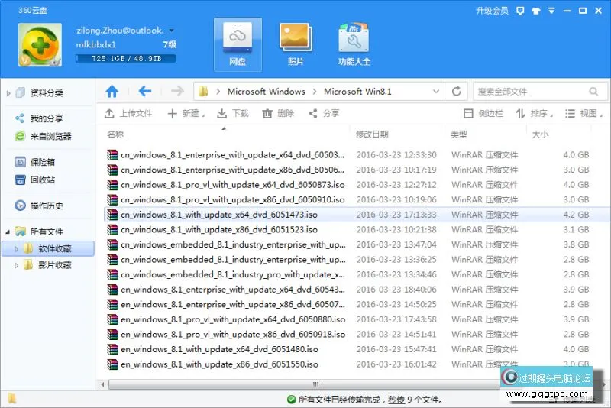611x408 pixels.
Task: Expand the 资料分类 tree node
Action: point(8,93)
